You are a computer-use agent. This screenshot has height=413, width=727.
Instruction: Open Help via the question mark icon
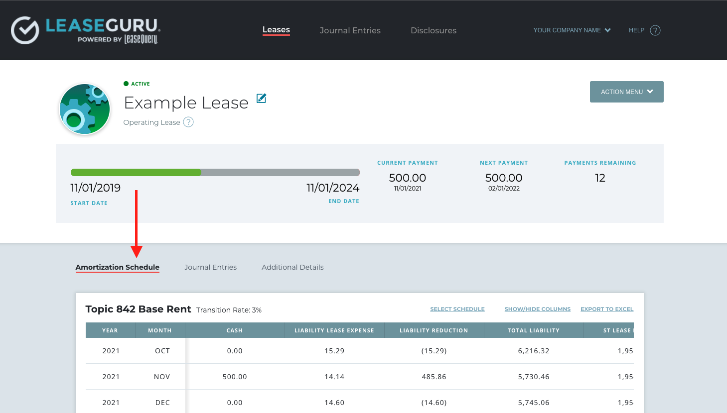[x=655, y=30]
